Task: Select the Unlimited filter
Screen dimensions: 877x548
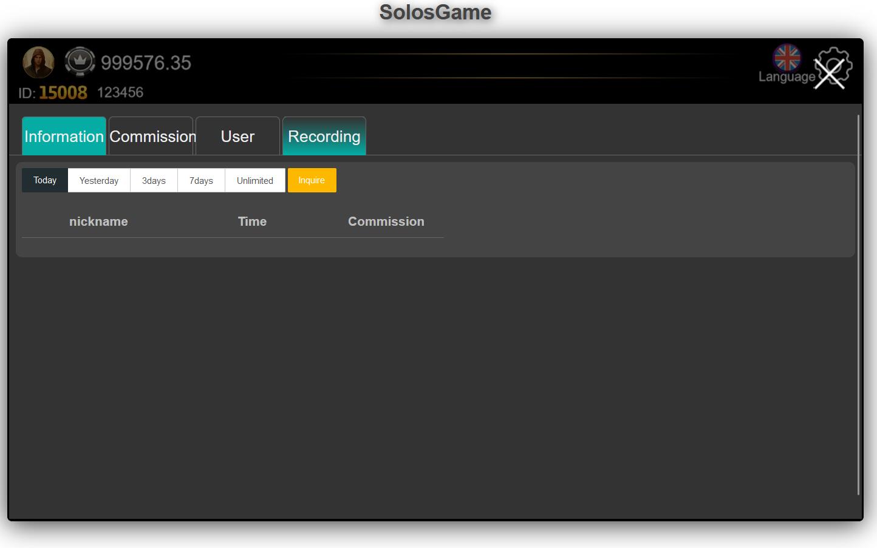Action: click(255, 180)
